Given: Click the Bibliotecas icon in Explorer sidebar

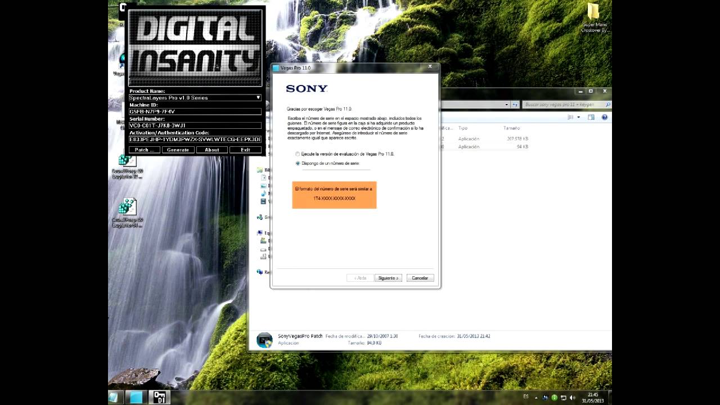Looking at the screenshot, I should tap(260, 170).
